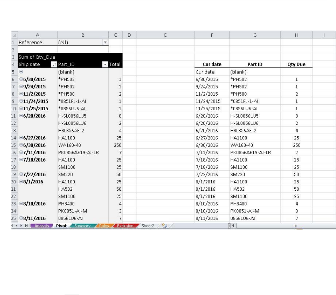Select column G header
The width and height of the screenshot is (336, 295).
[255, 35]
